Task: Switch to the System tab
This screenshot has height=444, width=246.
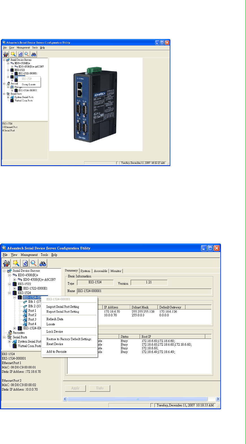Action: pos(85,271)
